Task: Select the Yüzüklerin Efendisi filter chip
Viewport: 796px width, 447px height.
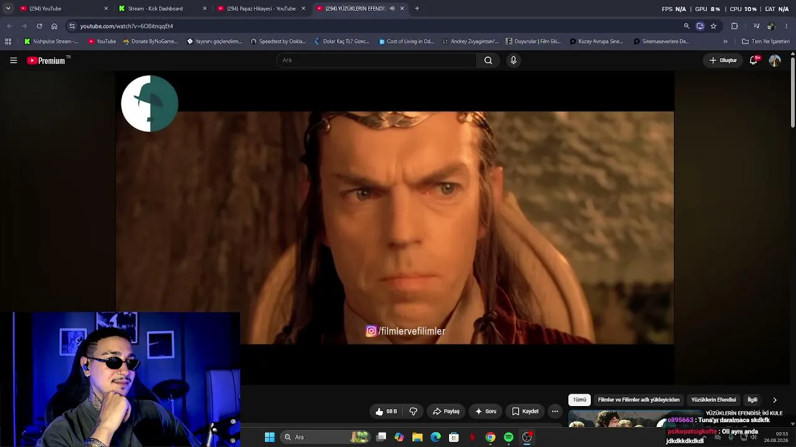Action: tap(713, 400)
